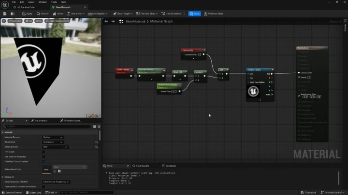This screenshot has width=348, height=195.
Task: Collapse the Material section in Details
Action: (x=2, y=132)
